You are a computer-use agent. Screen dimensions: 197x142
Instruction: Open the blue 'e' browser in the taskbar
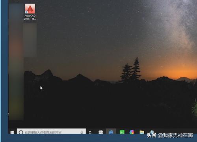(x=111, y=132)
